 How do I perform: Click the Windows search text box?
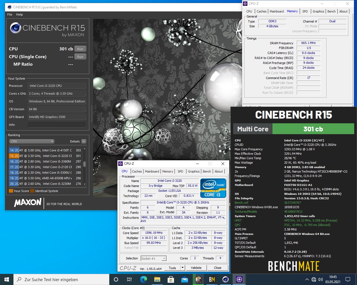point(61,279)
